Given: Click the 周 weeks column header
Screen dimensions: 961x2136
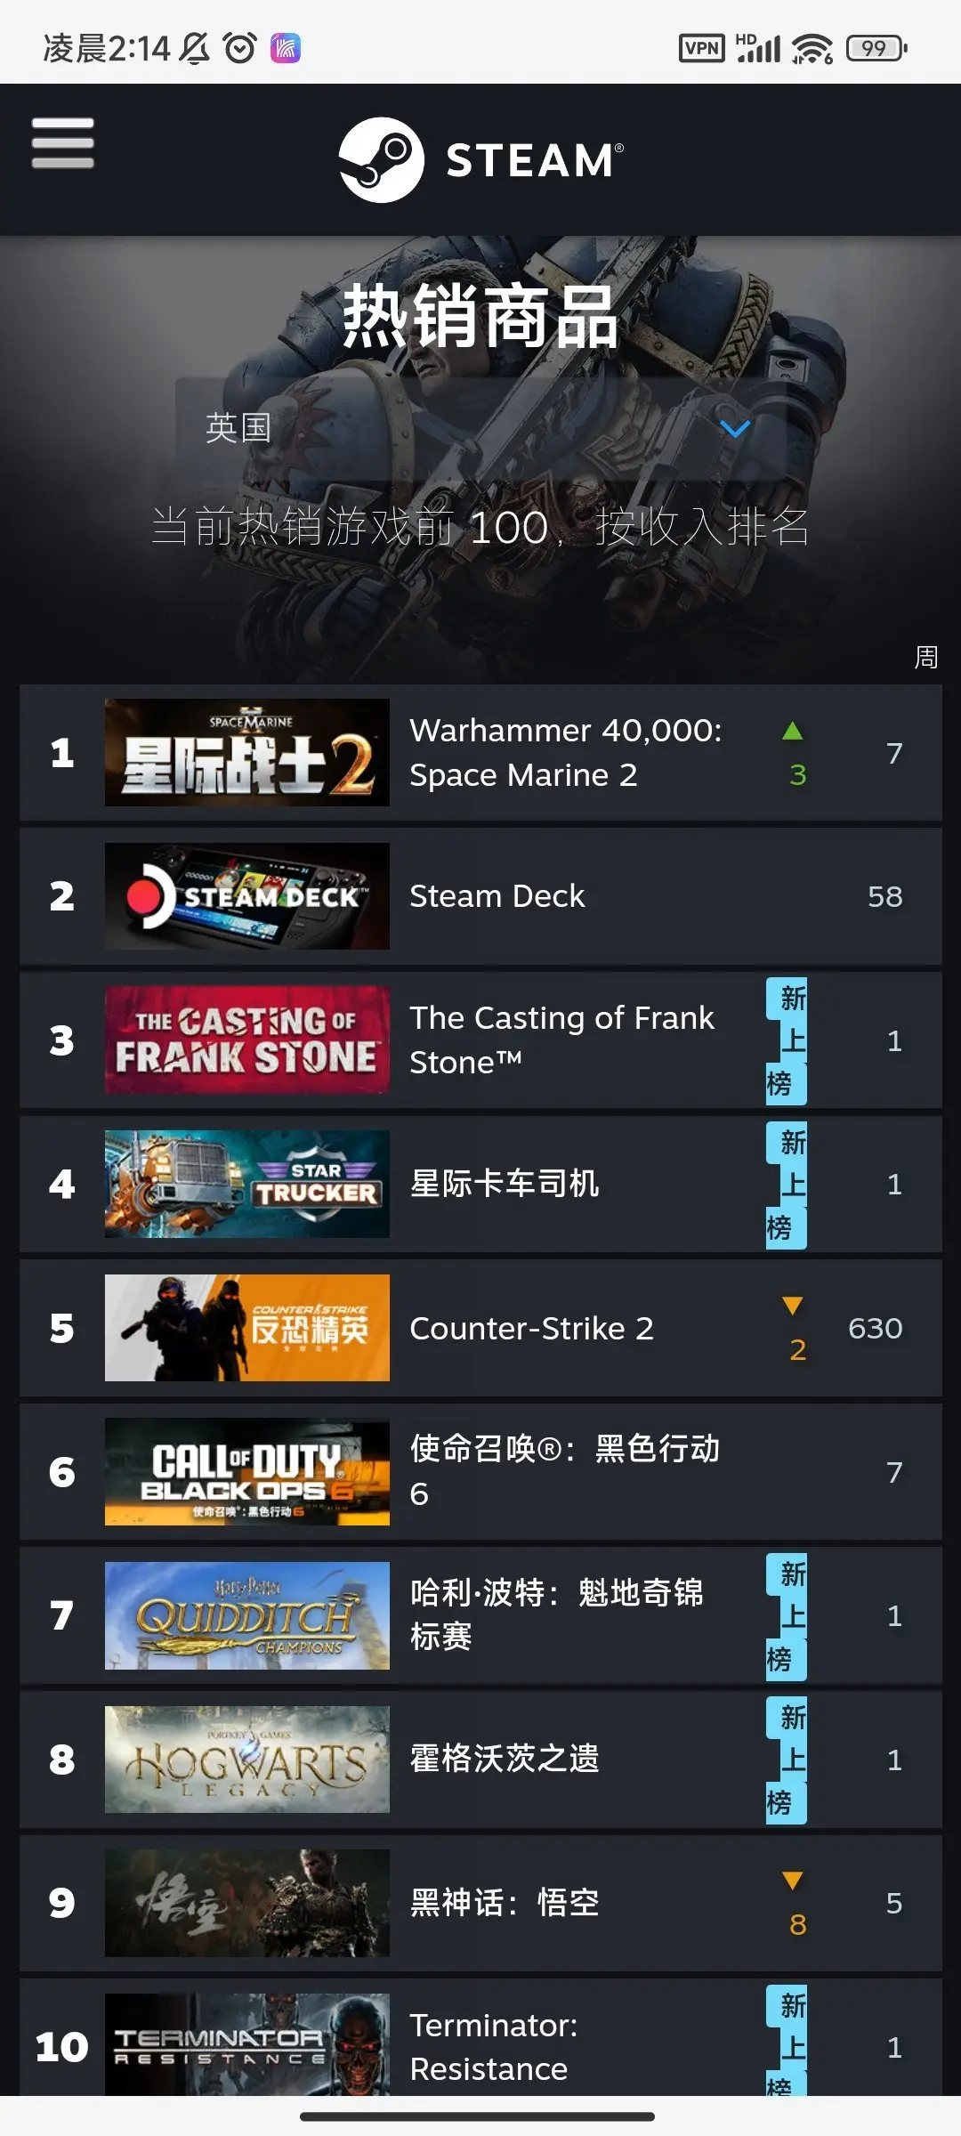Looking at the screenshot, I should pyautogui.click(x=926, y=658).
